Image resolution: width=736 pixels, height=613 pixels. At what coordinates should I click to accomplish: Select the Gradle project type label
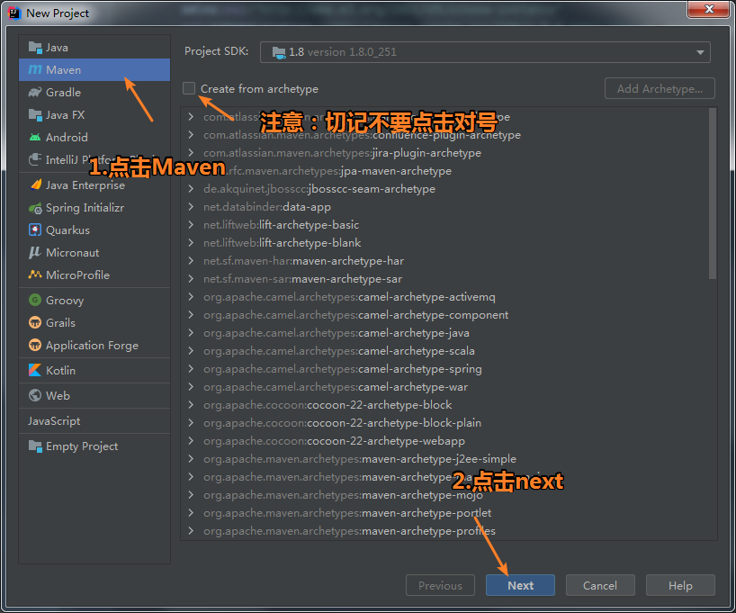[63, 93]
